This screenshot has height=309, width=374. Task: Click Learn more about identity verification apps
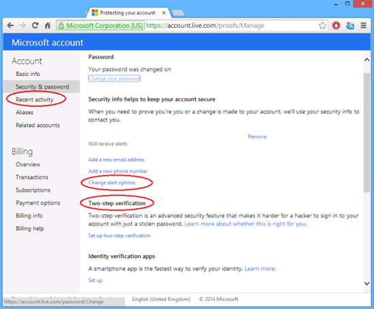coord(260,269)
